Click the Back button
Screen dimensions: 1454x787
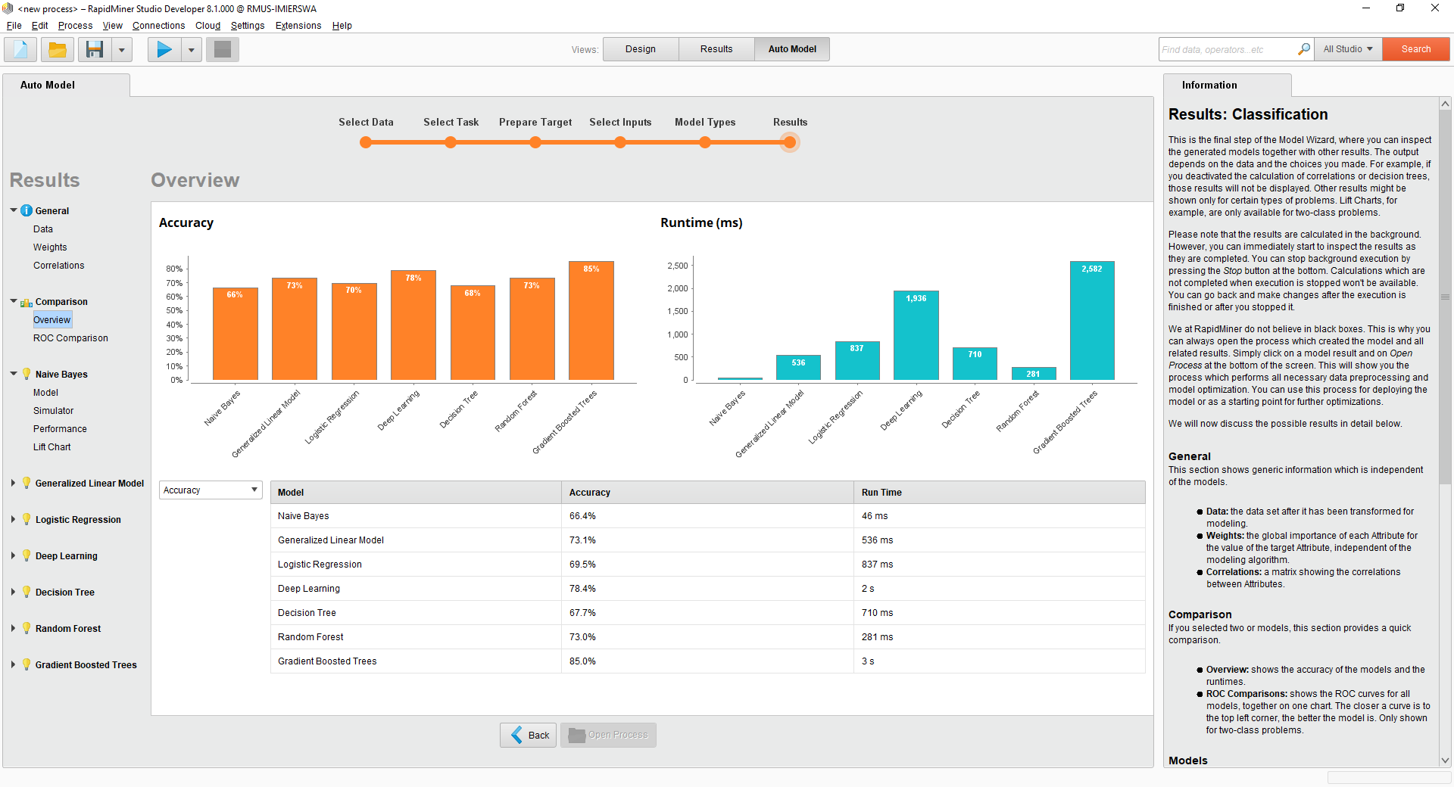528,734
